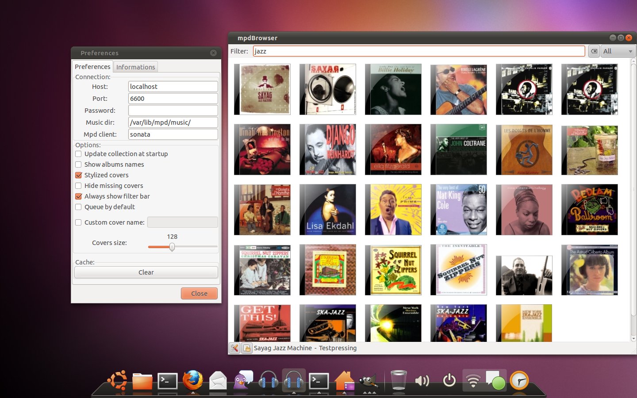Click the Wi-Fi network icon in the dock

point(473,380)
